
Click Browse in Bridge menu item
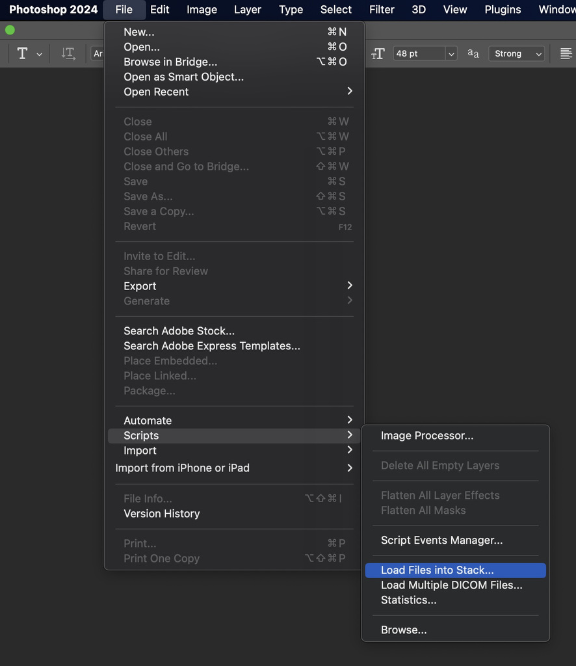pyautogui.click(x=170, y=62)
